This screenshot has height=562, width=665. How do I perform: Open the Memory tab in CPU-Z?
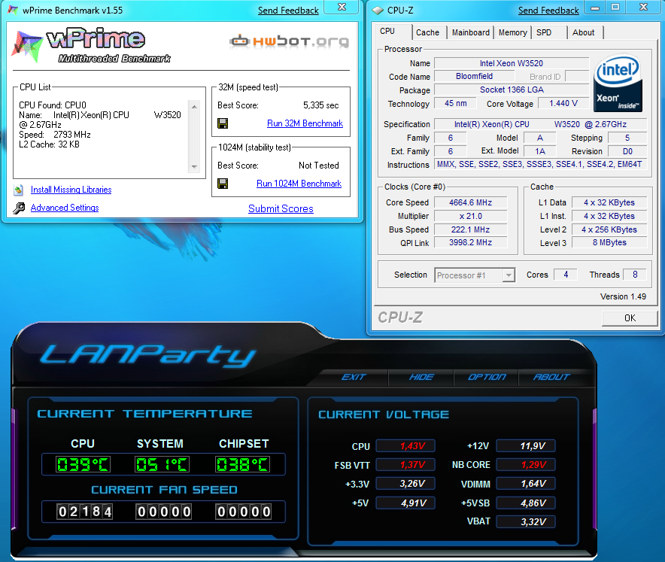(513, 32)
